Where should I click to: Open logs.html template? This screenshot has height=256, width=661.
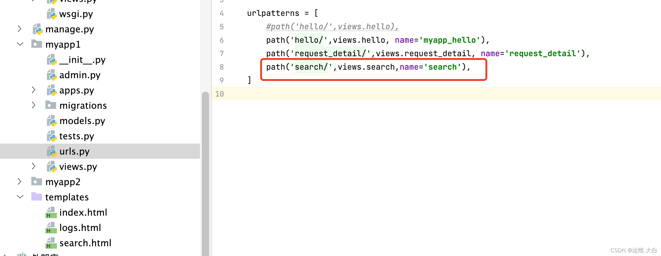pos(80,228)
